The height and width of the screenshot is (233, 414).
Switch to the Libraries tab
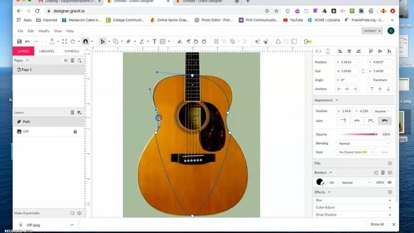(x=47, y=51)
